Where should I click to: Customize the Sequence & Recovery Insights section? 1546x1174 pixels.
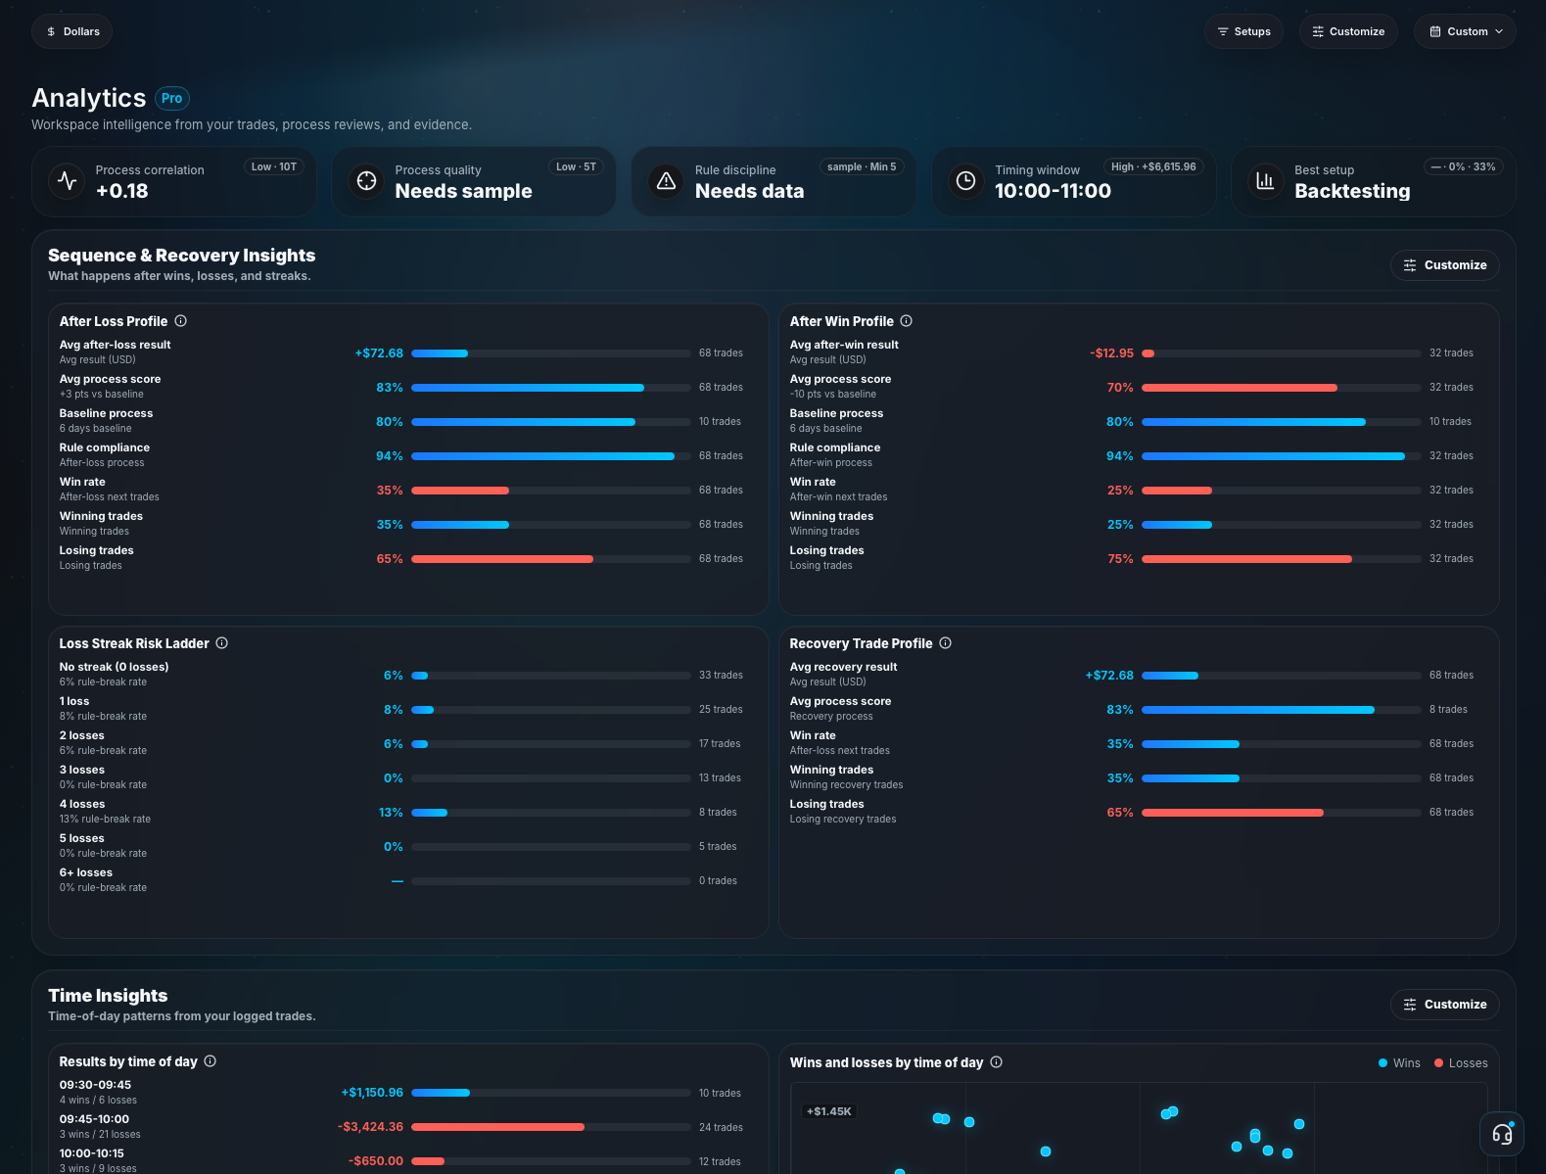pyautogui.click(x=1445, y=265)
